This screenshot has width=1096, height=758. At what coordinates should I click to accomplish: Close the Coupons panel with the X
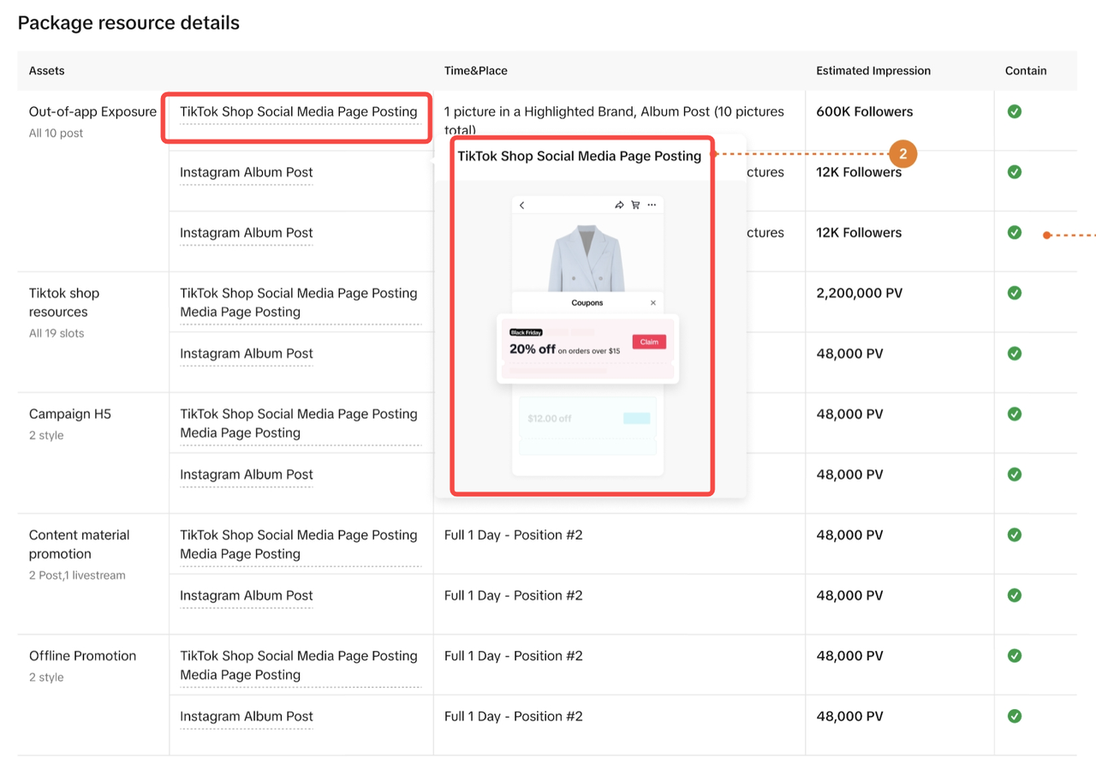point(653,303)
